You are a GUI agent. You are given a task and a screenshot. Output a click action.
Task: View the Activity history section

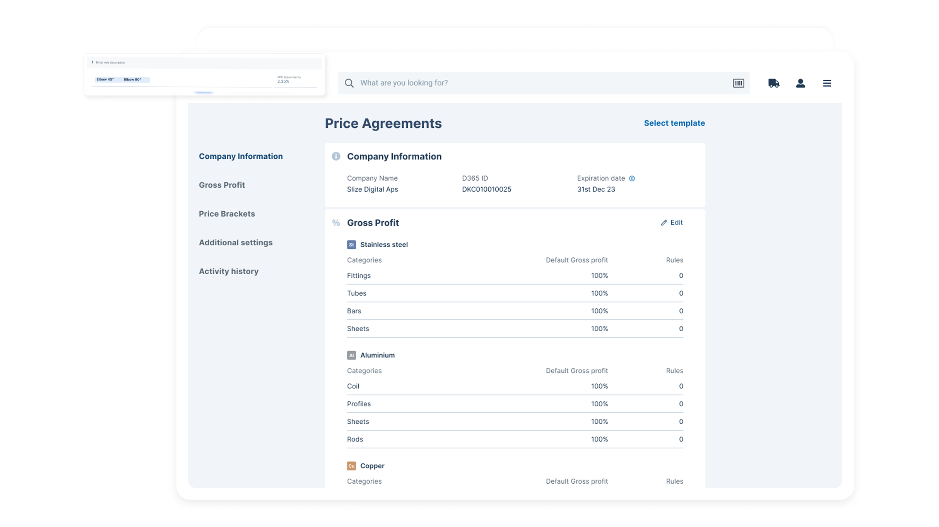click(x=228, y=271)
